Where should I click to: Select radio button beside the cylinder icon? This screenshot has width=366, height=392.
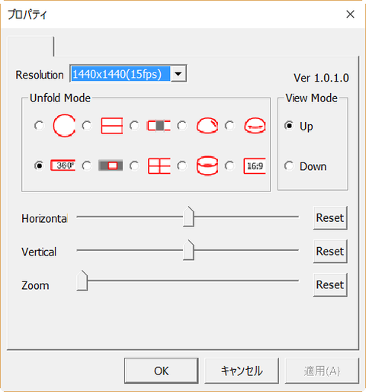click(x=182, y=165)
